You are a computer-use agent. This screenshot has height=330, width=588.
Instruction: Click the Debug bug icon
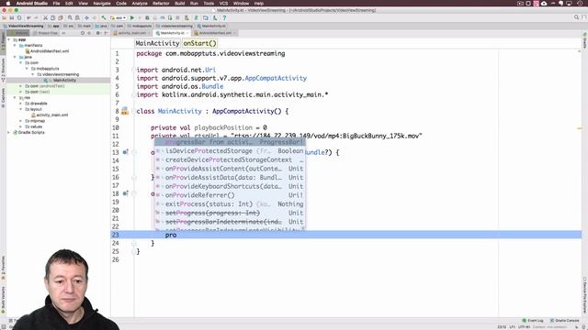[x=147, y=18]
